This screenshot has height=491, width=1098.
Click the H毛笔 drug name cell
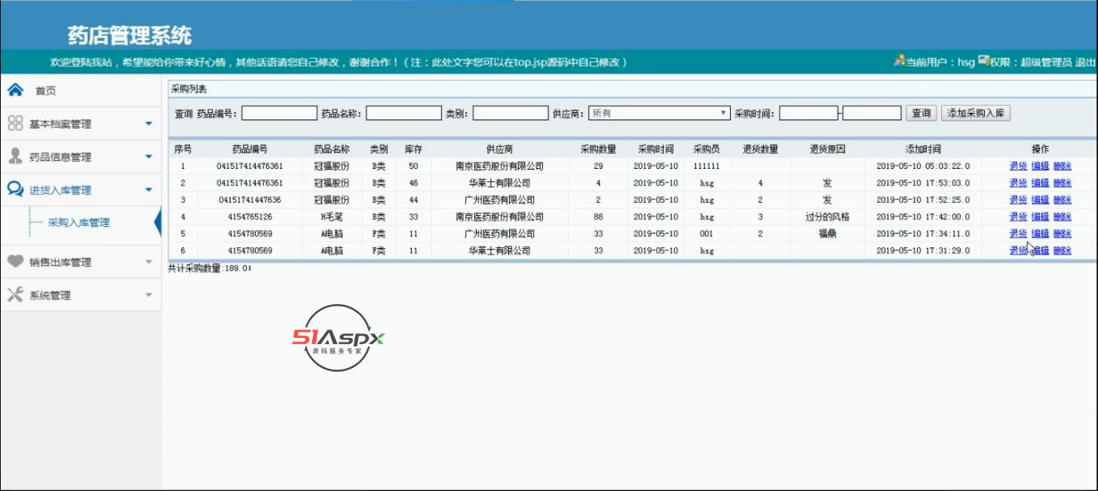coord(332,216)
